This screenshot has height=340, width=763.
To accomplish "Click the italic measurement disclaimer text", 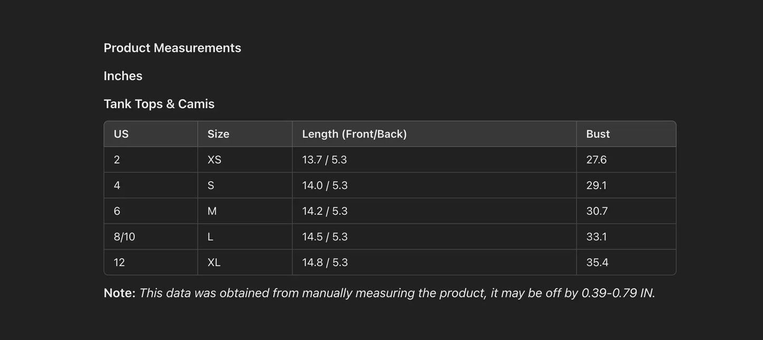I will (397, 293).
